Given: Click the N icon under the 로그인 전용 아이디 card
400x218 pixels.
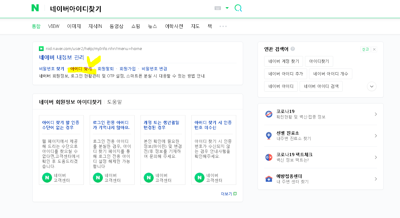Looking at the screenshot, I should pos(98,178).
